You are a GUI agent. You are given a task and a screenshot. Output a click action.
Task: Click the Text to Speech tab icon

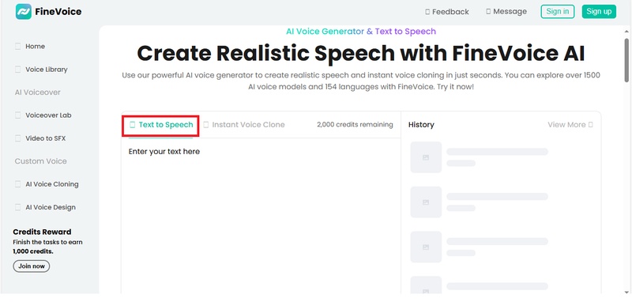pos(132,125)
